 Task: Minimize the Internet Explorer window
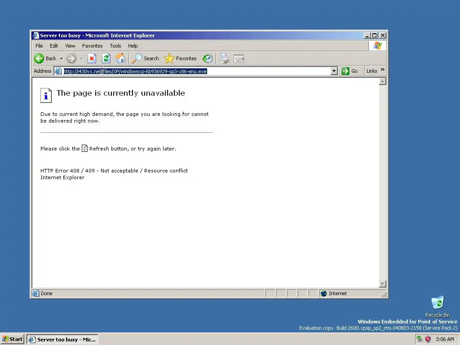367,35
